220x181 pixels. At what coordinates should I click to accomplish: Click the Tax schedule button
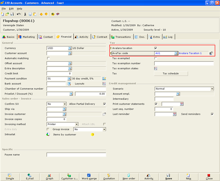(171, 74)
